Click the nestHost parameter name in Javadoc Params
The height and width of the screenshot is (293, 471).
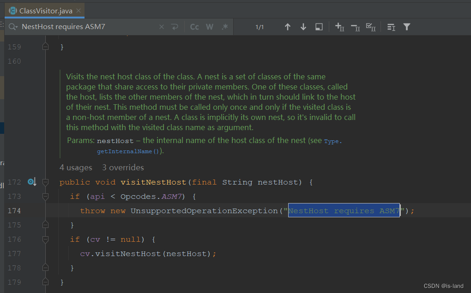pyautogui.click(x=115, y=141)
